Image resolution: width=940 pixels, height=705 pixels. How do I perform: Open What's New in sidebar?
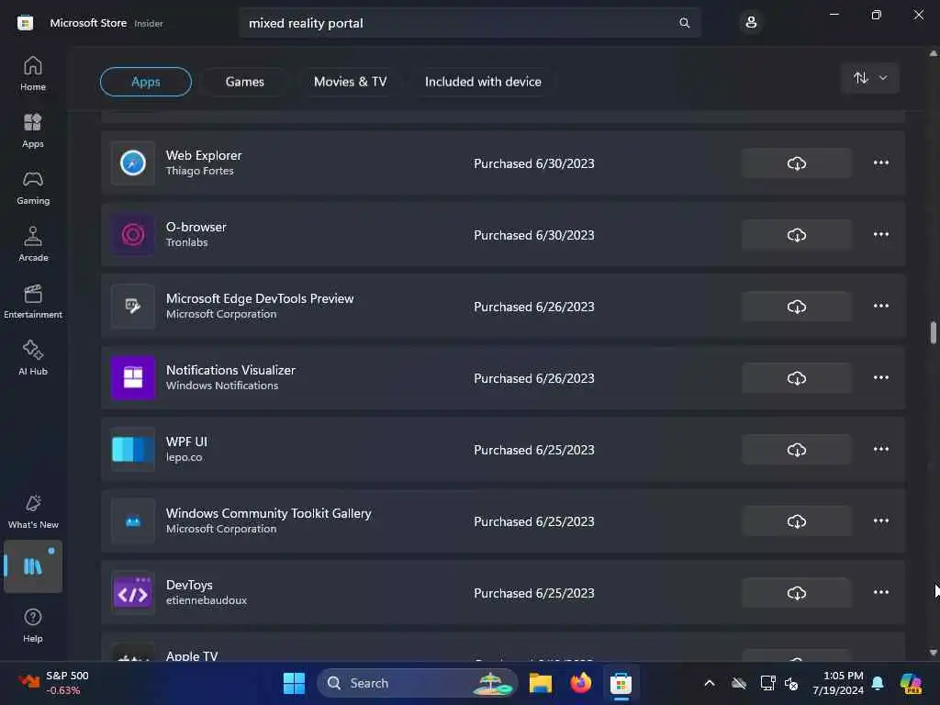[x=33, y=511]
